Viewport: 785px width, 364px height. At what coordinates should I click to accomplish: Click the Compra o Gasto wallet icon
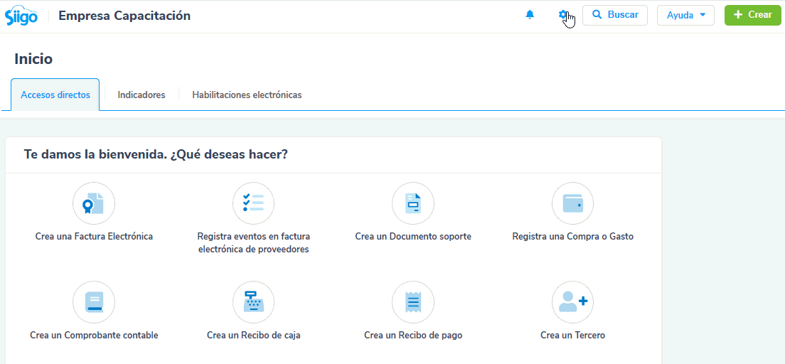pyautogui.click(x=572, y=203)
